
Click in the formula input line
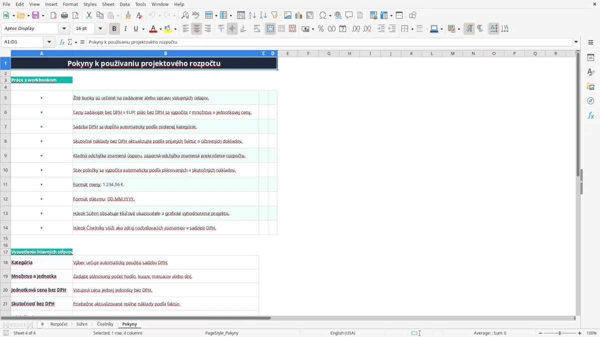[x=329, y=42]
